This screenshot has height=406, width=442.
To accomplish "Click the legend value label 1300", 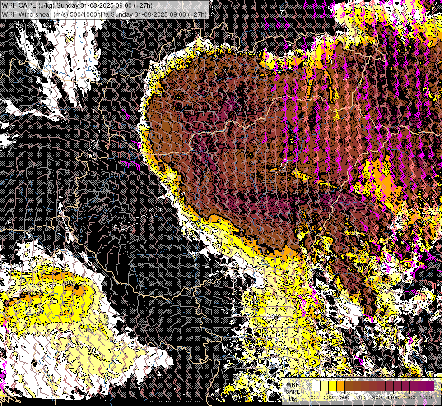I will (x=409, y=397).
